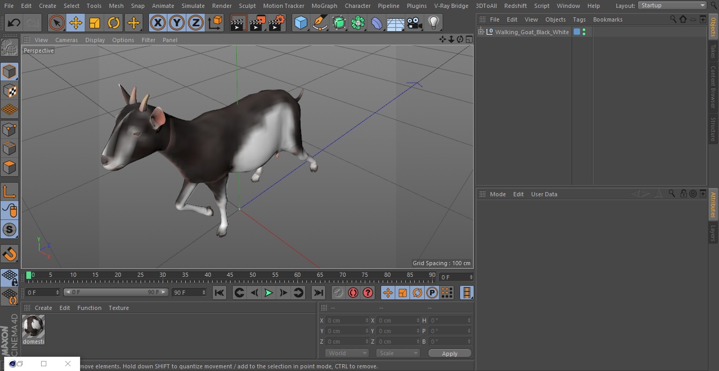This screenshot has height=371, width=719.
Task: Render to Picture Viewer
Action: pyautogui.click(x=257, y=23)
